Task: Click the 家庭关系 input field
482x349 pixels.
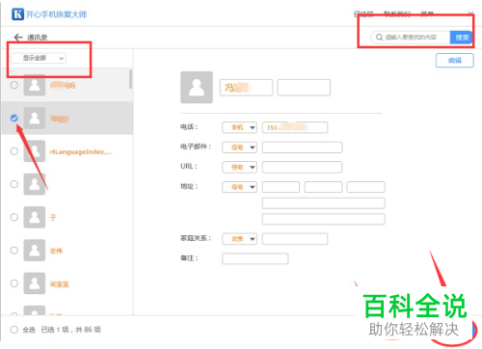Action: click(x=295, y=239)
